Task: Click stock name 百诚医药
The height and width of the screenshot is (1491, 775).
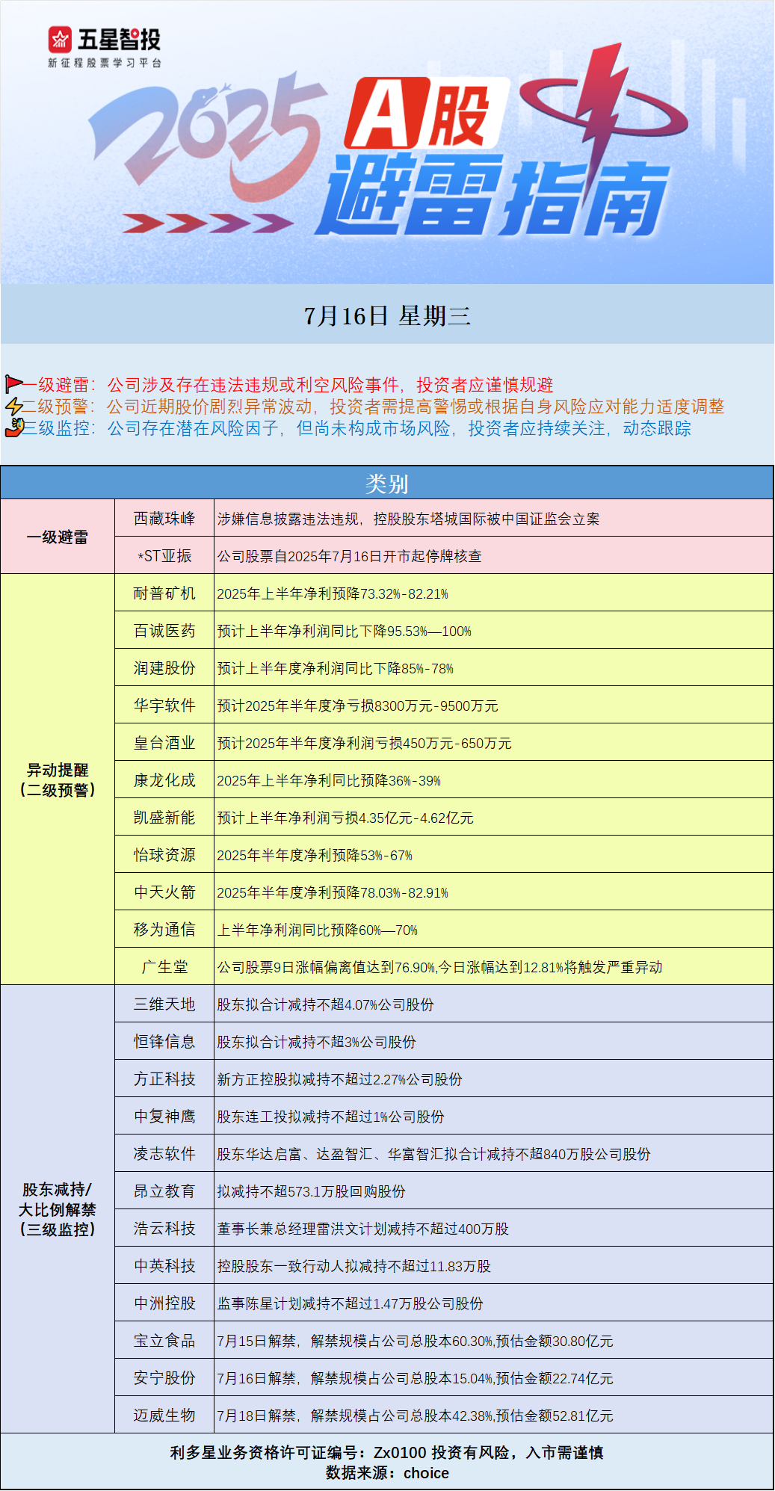Action: click(x=164, y=631)
